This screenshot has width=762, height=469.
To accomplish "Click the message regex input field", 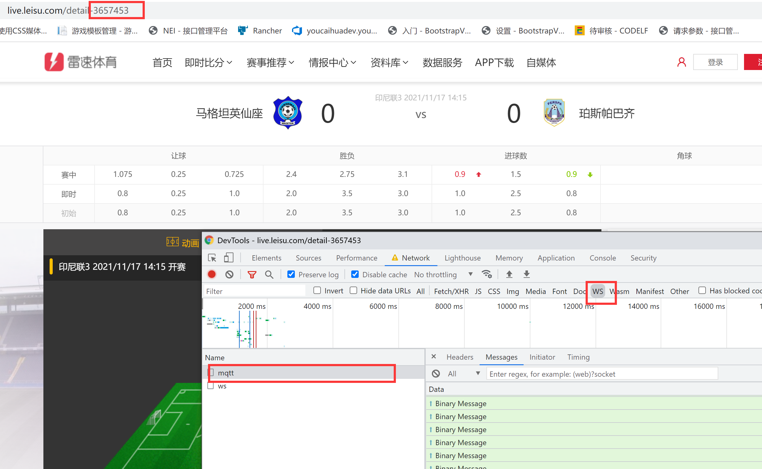I will click(x=602, y=374).
